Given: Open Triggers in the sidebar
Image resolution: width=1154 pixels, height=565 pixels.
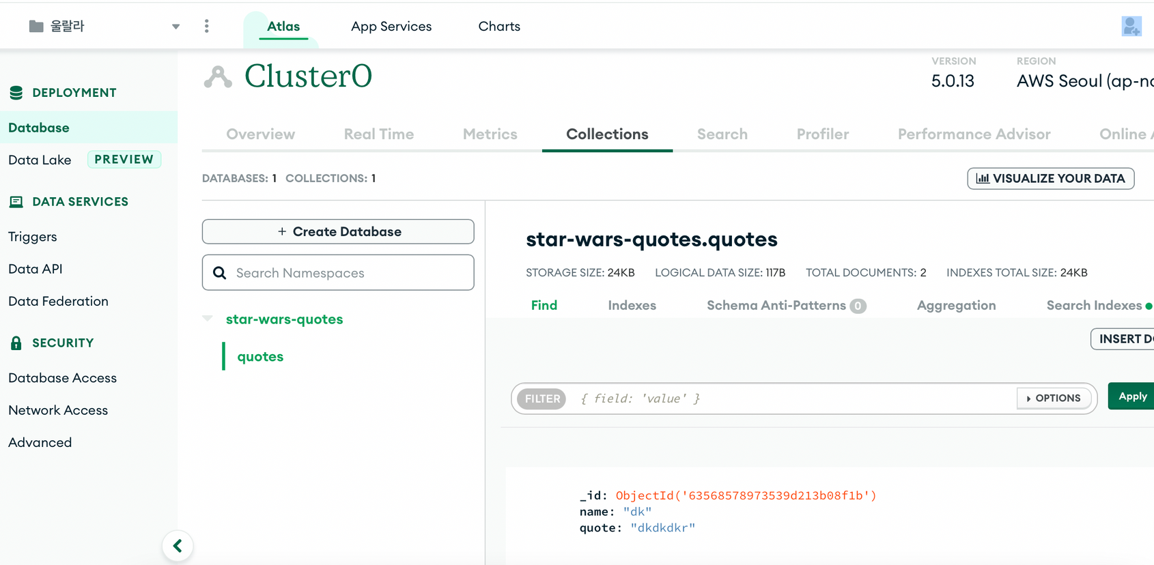Looking at the screenshot, I should click(33, 237).
